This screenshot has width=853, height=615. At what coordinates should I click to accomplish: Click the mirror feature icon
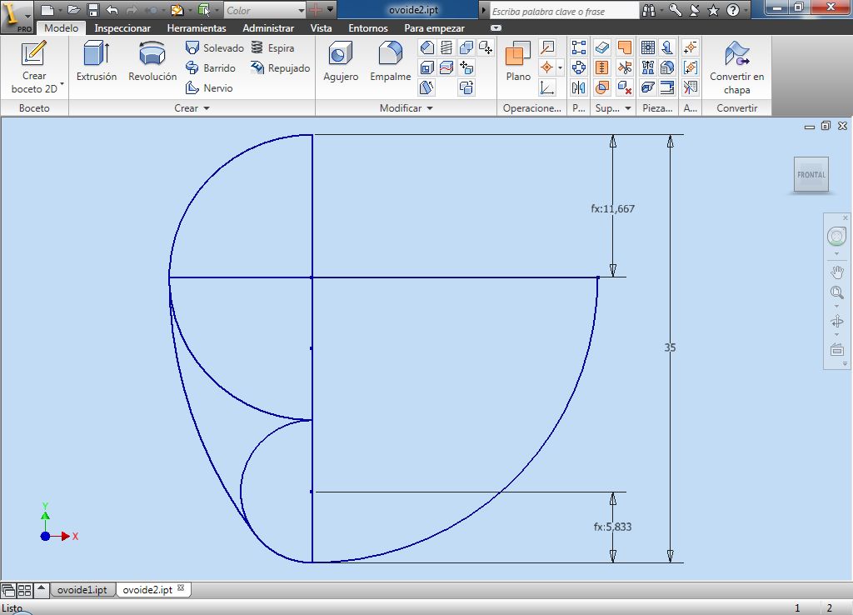(x=579, y=87)
